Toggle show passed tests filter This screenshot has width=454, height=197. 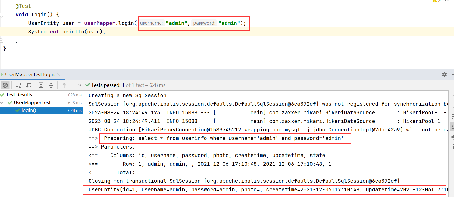[5, 85]
